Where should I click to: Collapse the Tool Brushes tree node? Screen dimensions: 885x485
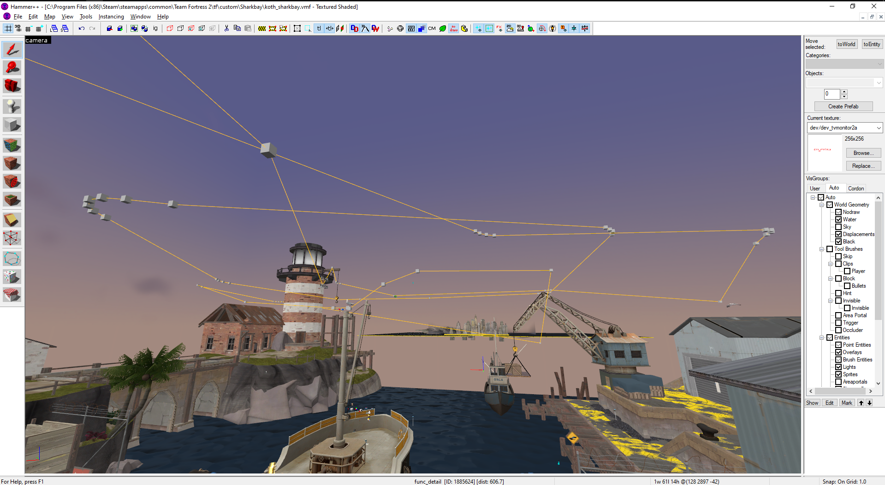(821, 249)
